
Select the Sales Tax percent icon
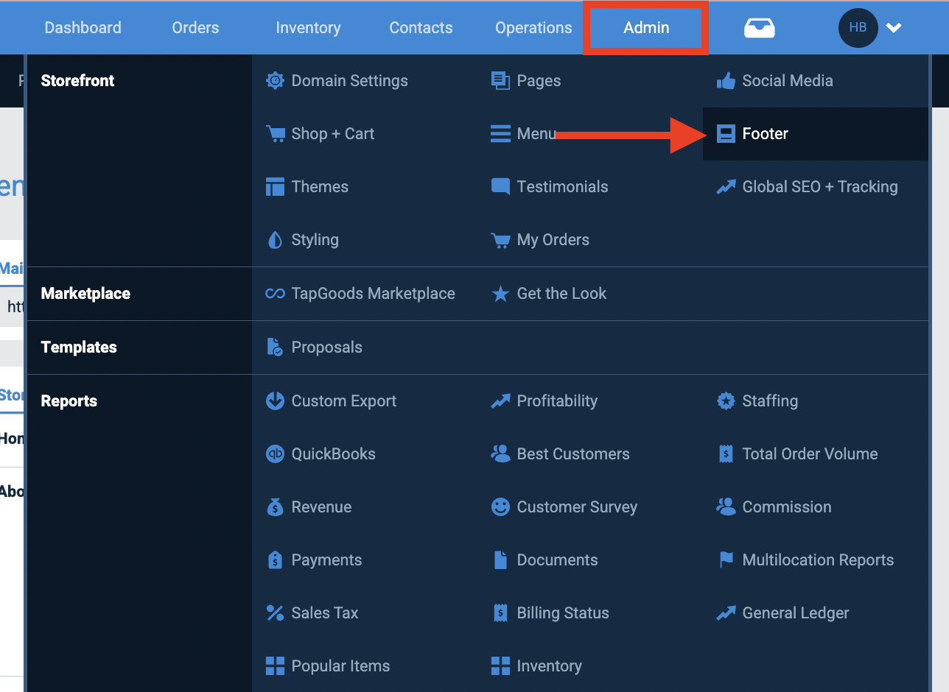click(275, 612)
